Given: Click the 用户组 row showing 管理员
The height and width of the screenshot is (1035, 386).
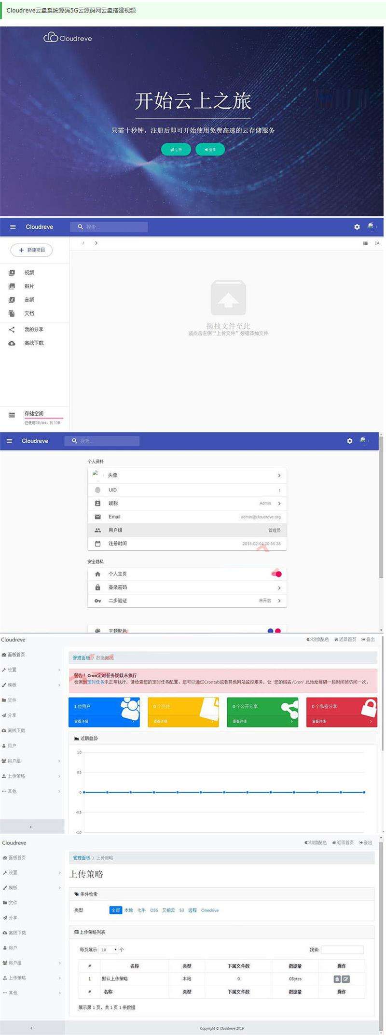Looking at the screenshot, I should 187,530.
